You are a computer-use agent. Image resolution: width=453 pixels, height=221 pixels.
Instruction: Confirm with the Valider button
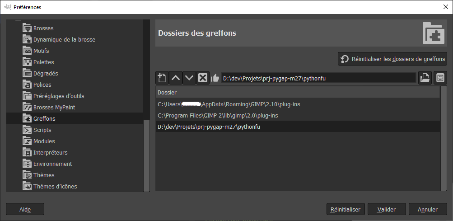[387, 209]
